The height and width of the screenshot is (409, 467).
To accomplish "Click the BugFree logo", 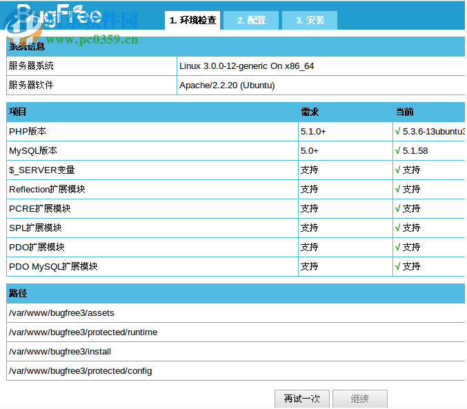I will point(59,15).
